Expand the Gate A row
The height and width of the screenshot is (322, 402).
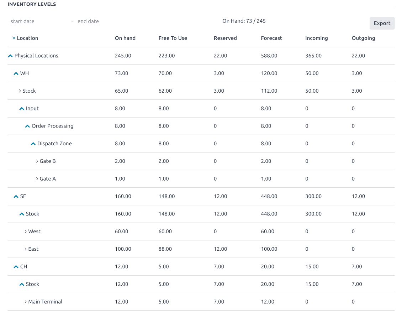(x=37, y=179)
